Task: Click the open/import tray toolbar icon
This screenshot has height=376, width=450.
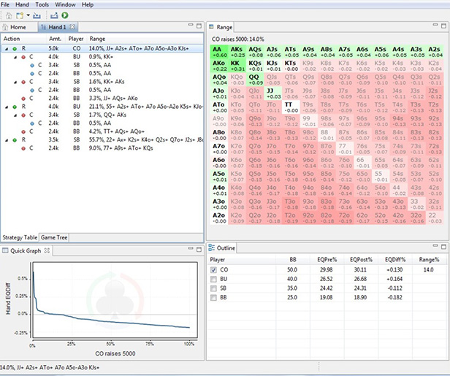Action: (x=37, y=15)
